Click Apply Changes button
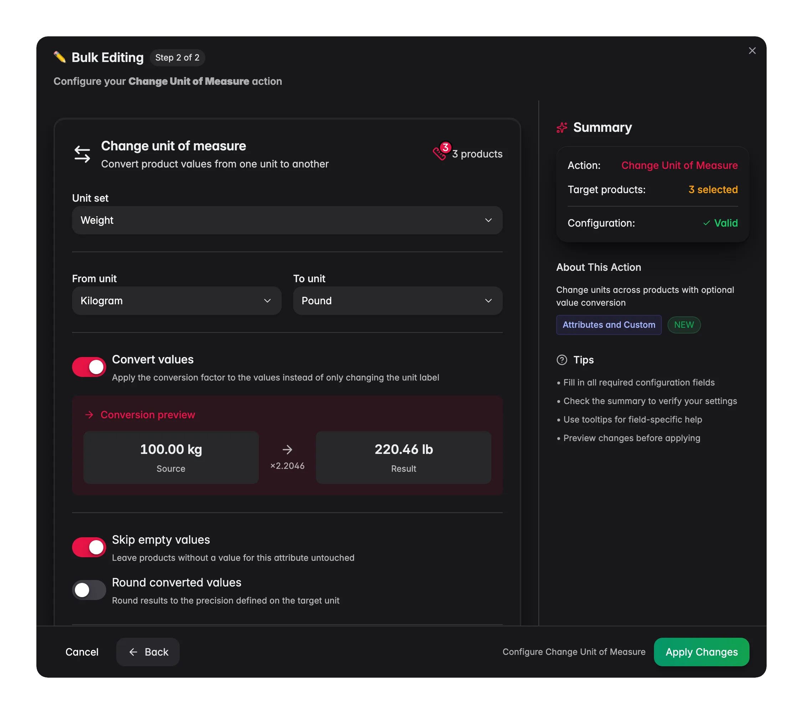Image resolution: width=803 pixels, height=714 pixels. point(701,652)
